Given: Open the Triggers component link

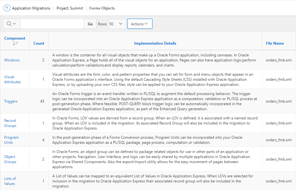Looking at the screenshot, I should point(11,101).
